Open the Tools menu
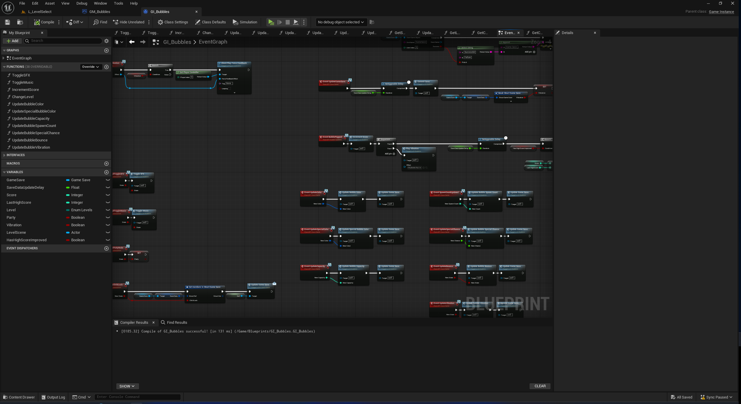The height and width of the screenshot is (404, 741). pyautogui.click(x=118, y=3)
